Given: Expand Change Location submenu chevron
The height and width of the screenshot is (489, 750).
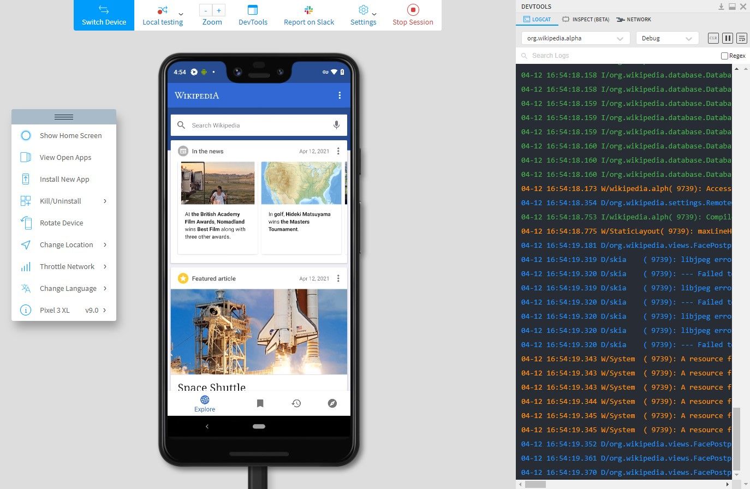Looking at the screenshot, I should tap(105, 244).
